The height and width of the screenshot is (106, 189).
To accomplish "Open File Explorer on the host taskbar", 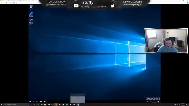I will coord(42,105).
